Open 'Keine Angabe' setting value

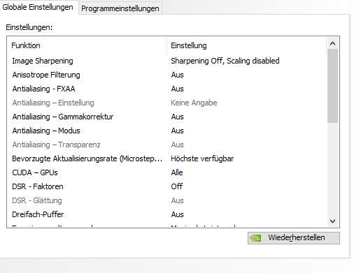pos(194,103)
